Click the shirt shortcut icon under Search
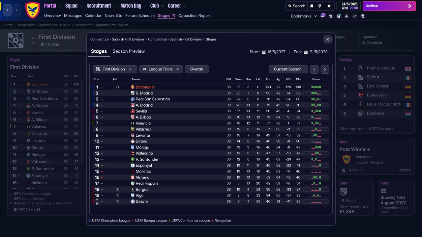Viewport: 422px width, 237px height. click(331, 16)
